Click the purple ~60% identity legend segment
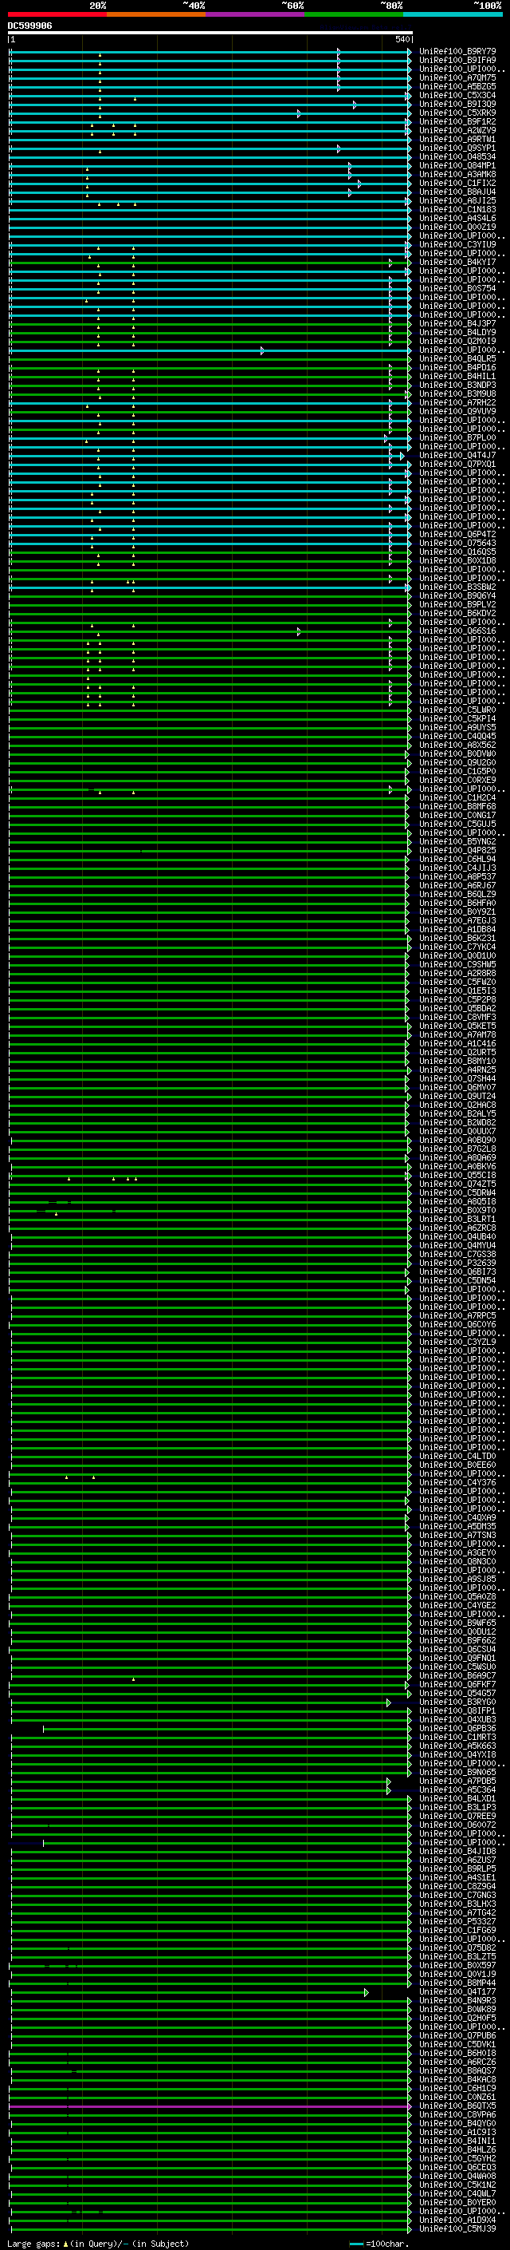This screenshot has height=2250, width=510. [x=256, y=15]
